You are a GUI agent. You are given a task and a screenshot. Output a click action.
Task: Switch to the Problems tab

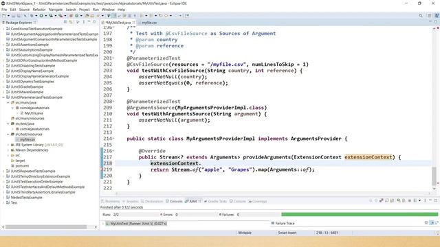click(111, 201)
